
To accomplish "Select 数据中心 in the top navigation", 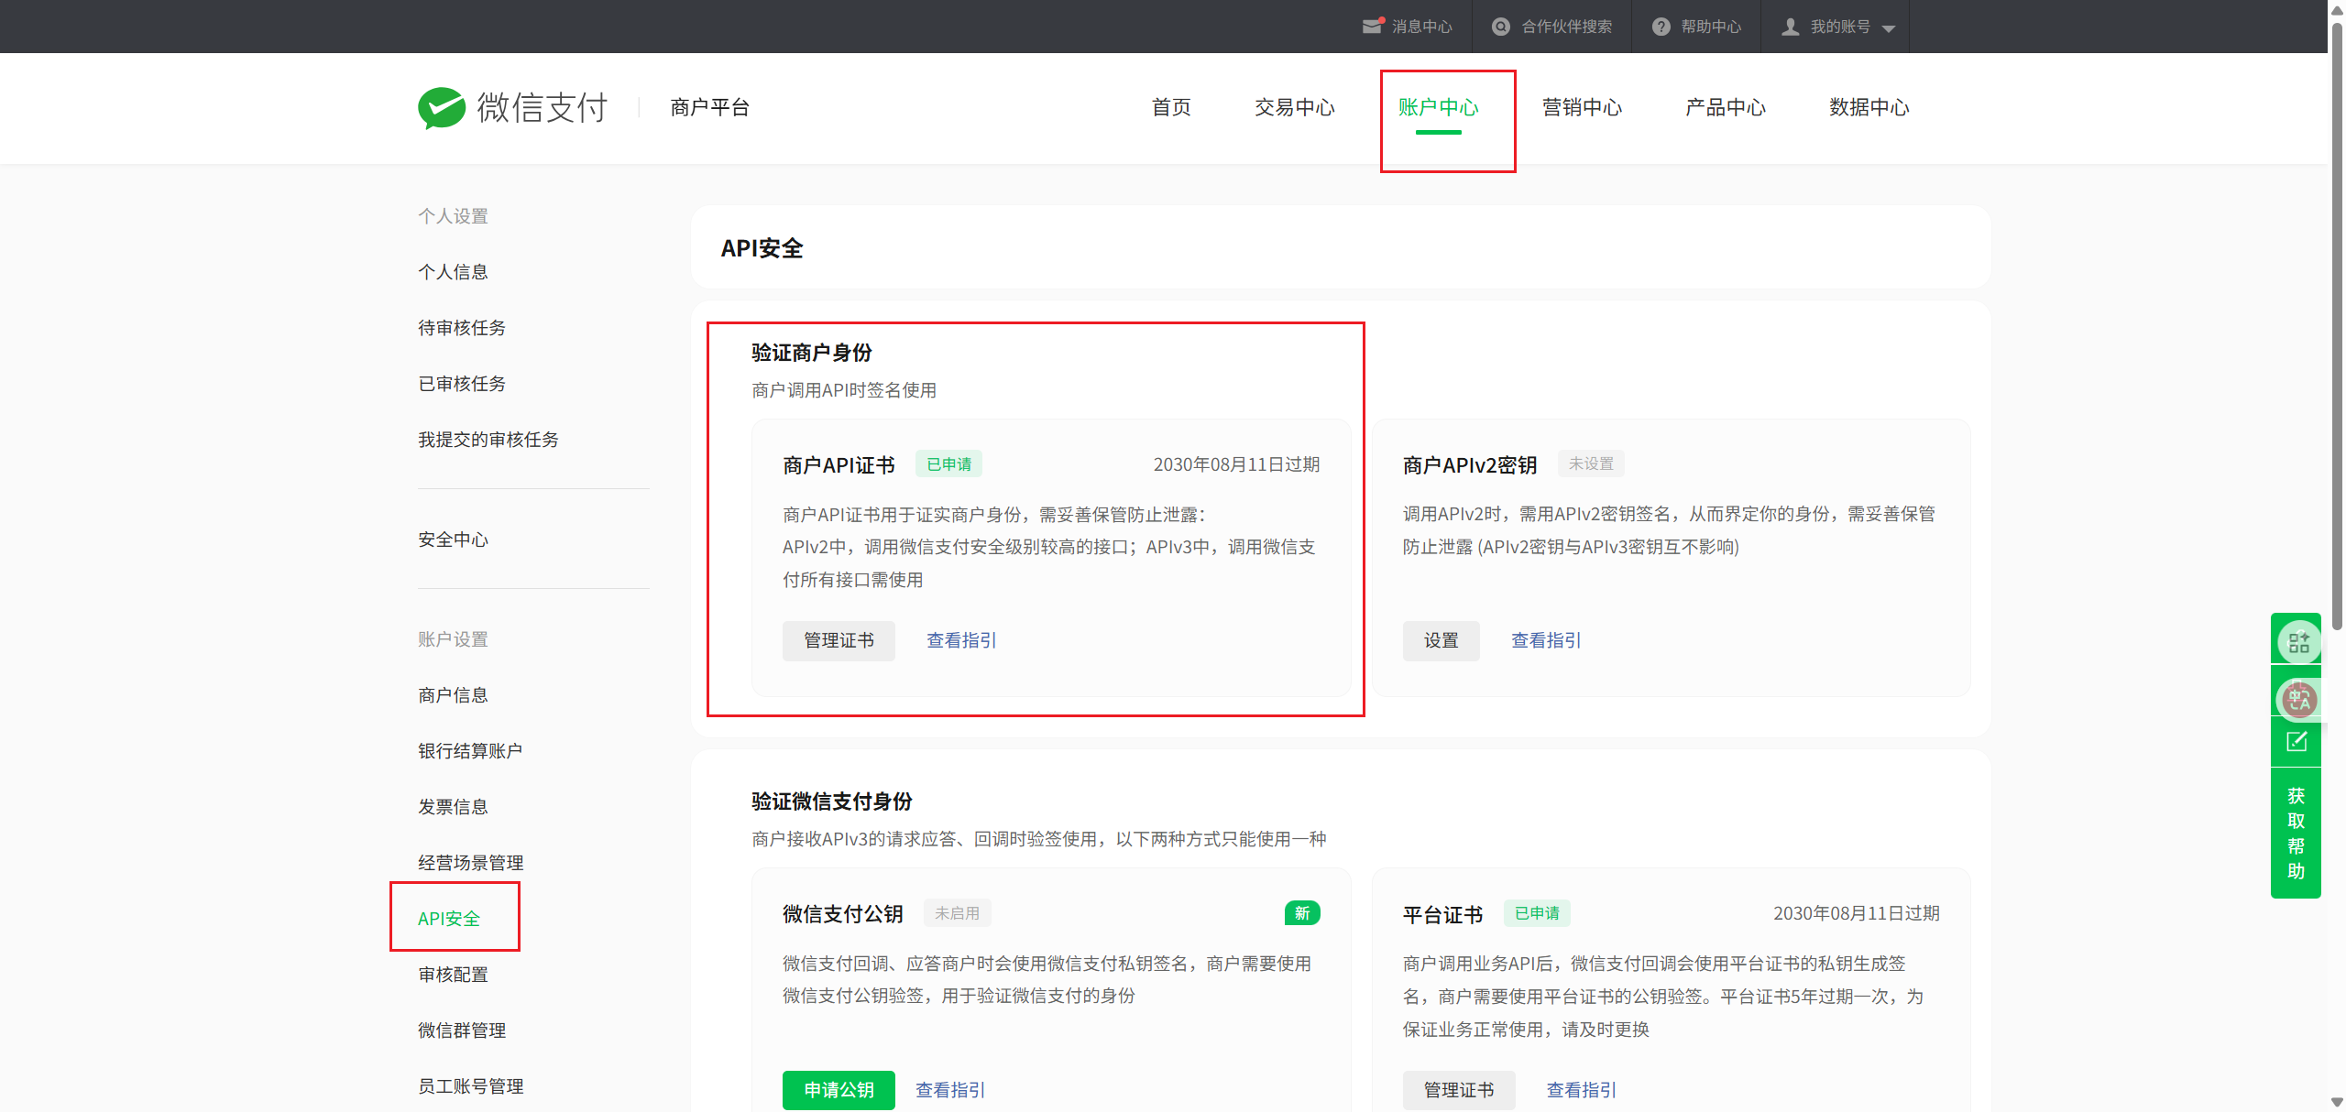I will point(1869,108).
